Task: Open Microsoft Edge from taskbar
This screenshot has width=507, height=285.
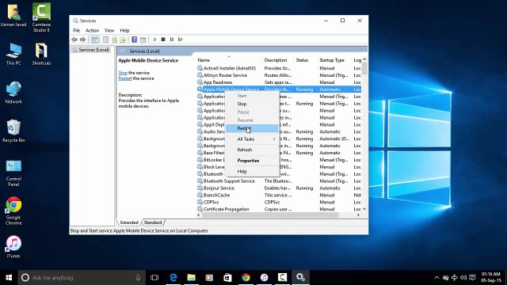Action: tap(173, 278)
